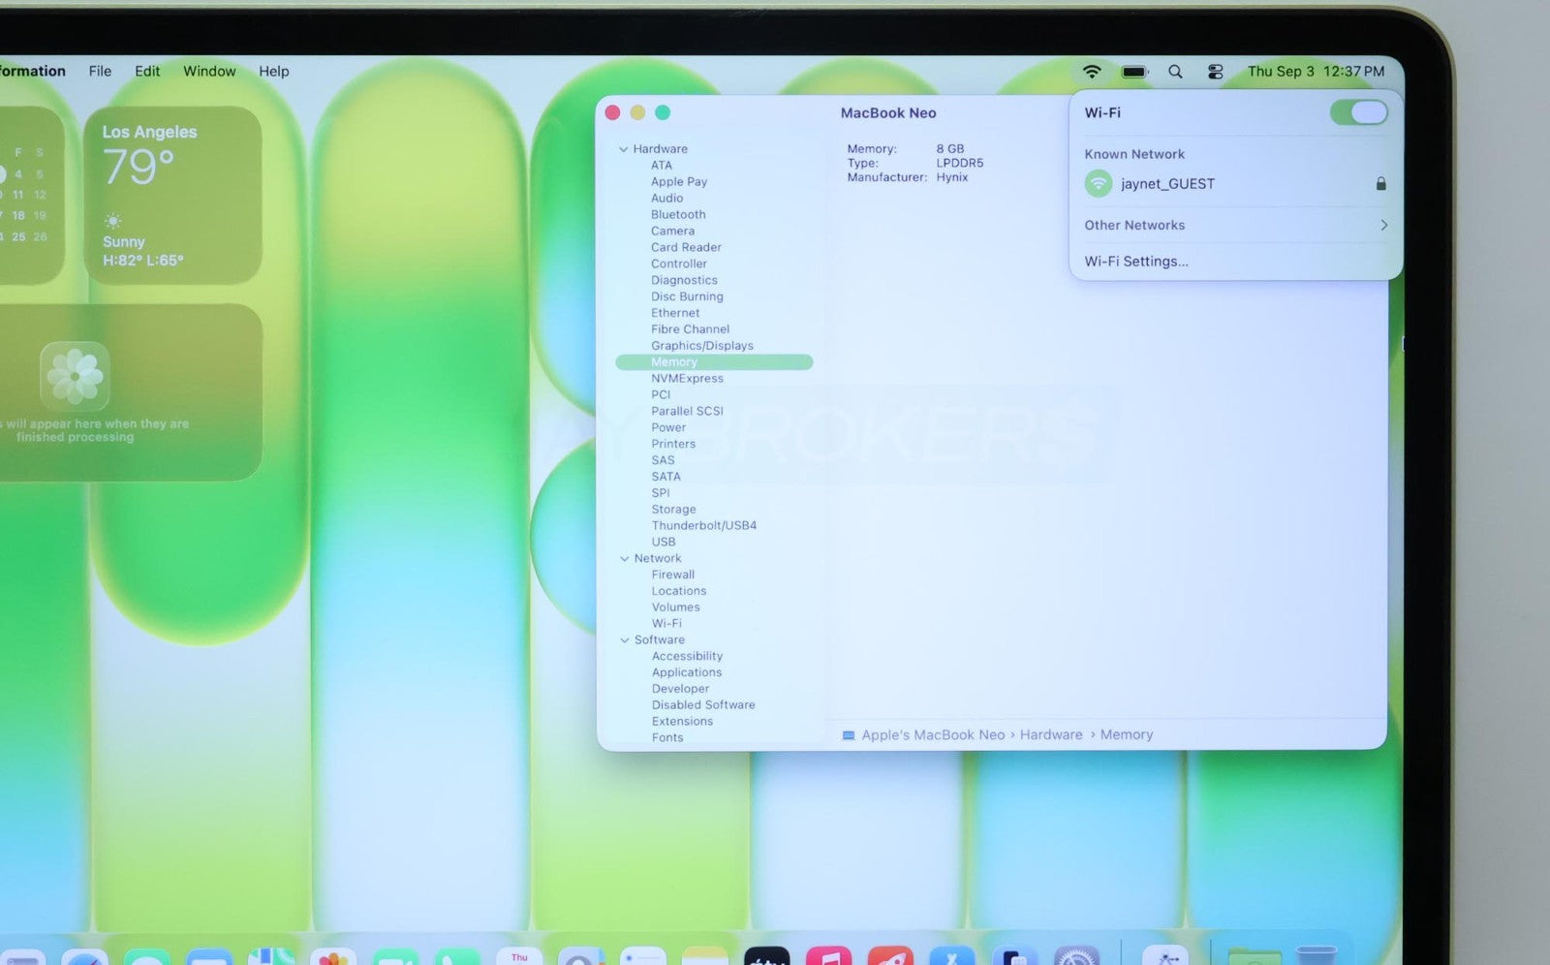Turn off the Wi-Fi toggle switch
Screen dimensions: 1550x965
click(x=1359, y=112)
